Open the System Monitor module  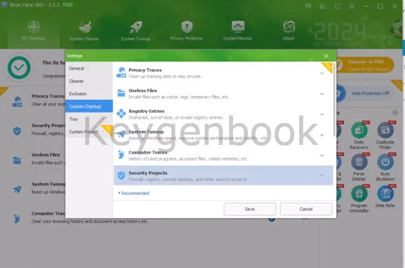237,30
